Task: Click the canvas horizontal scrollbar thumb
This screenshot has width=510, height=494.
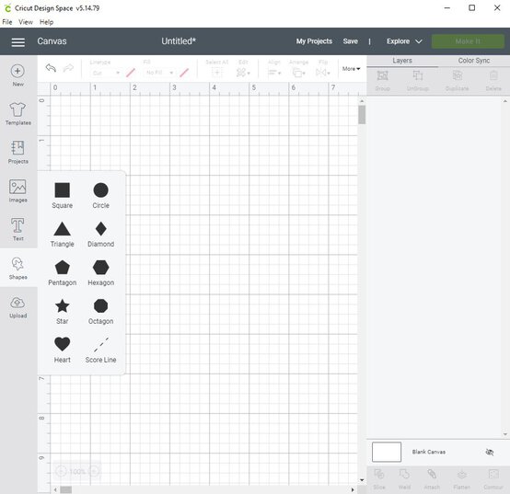Action: (x=66, y=489)
